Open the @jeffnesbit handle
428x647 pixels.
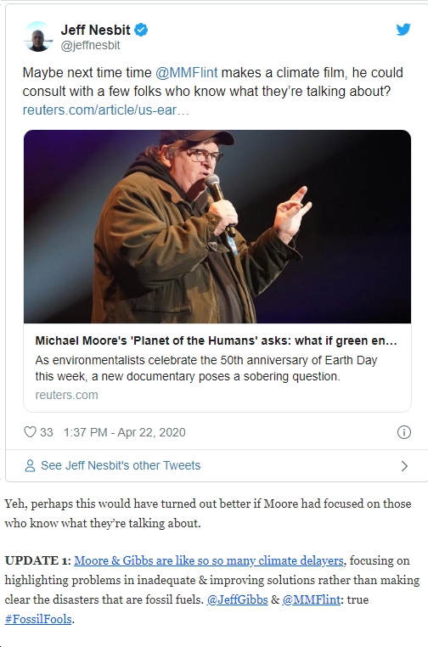coord(90,45)
